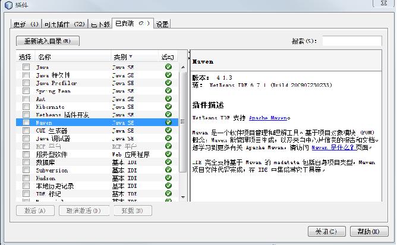Click the list scrollbar up arrow
Image resolution: width=397 pixels, height=245 pixels.
click(x=183, y=67)
